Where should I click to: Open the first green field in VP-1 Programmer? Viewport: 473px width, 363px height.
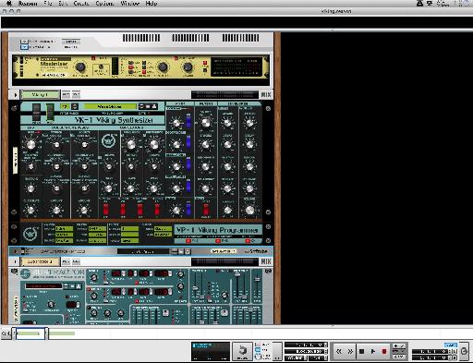point(64,229)
